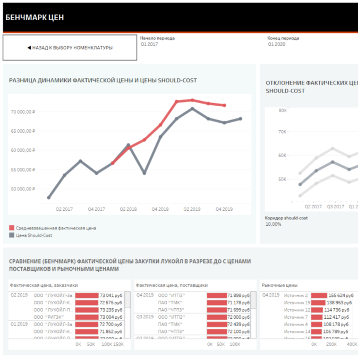Click the 72 700 руб bar value
This screenshot has height=358, width=358.
[111, 325]
